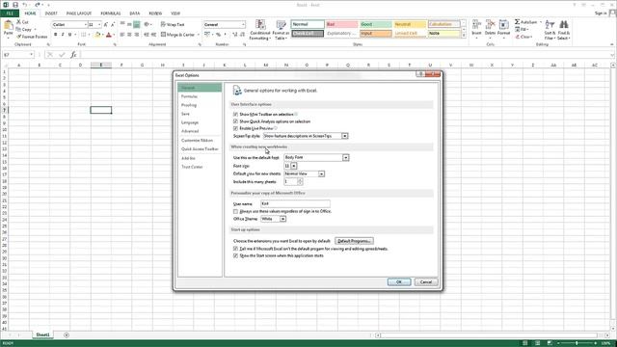
Task: Click the Default Programs button
Action: 354,241
